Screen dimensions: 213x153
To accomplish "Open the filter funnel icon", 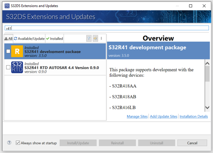I will pyautogui.click(x=89, y=39).
